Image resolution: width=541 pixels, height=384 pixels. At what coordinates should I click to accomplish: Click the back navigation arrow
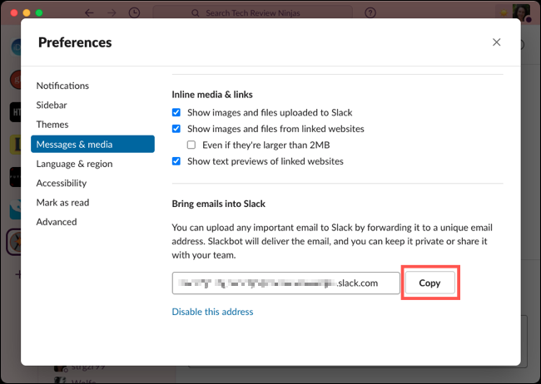89,13
